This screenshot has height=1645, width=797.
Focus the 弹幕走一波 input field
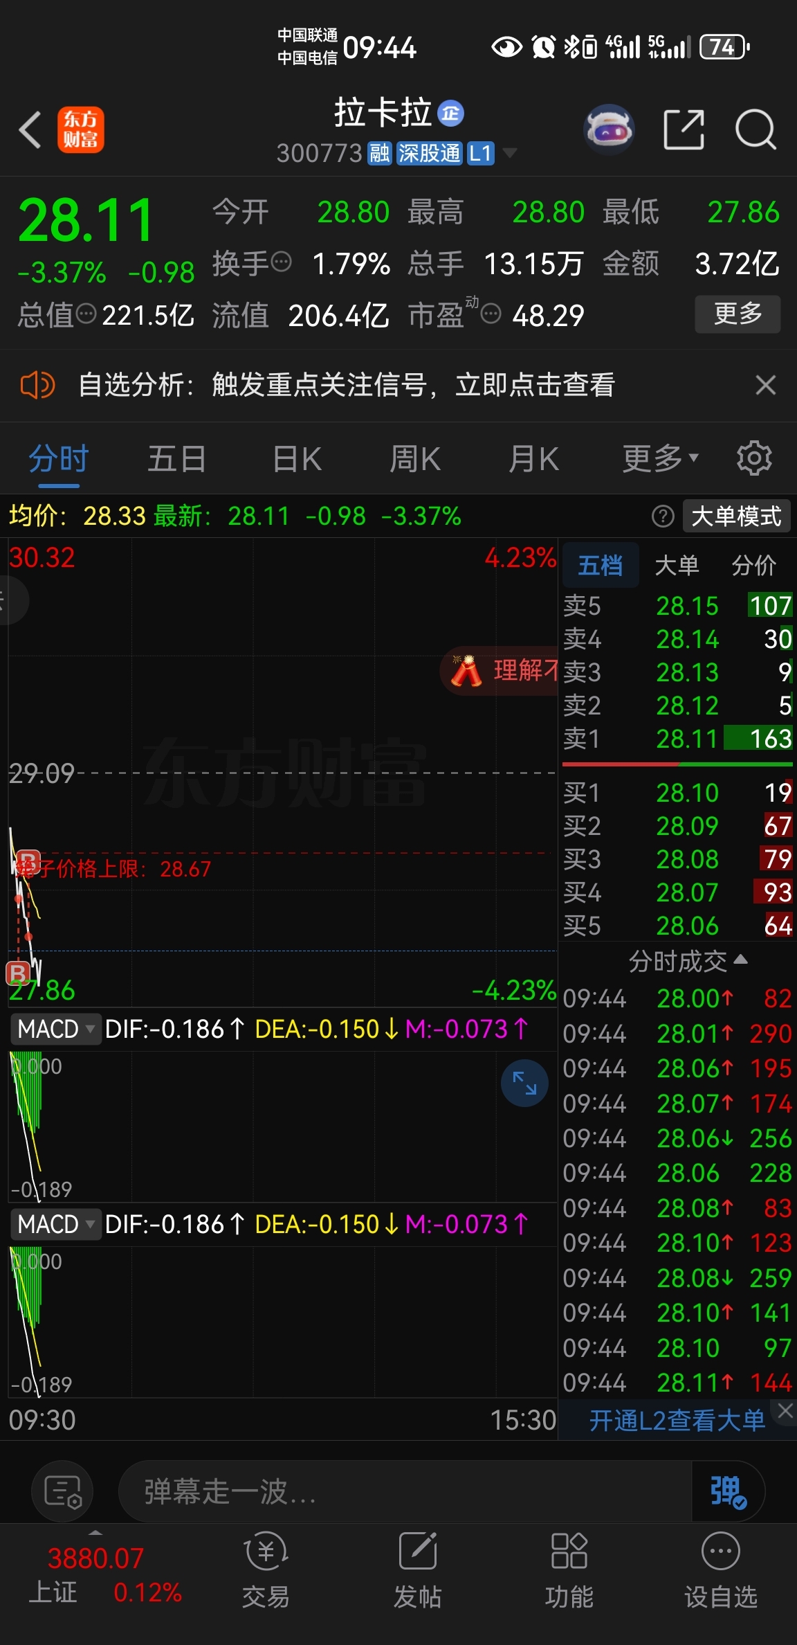point(405,1491)
